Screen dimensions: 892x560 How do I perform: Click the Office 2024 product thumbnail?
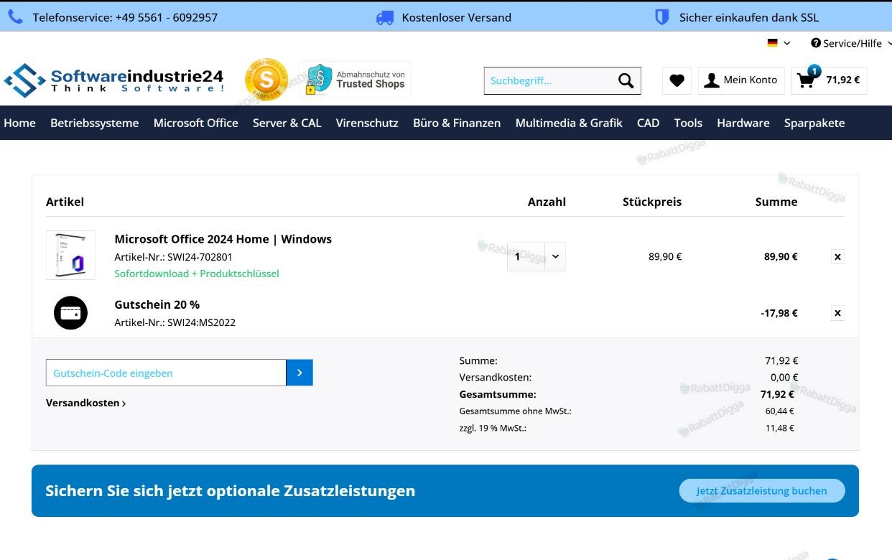point(70,255)
